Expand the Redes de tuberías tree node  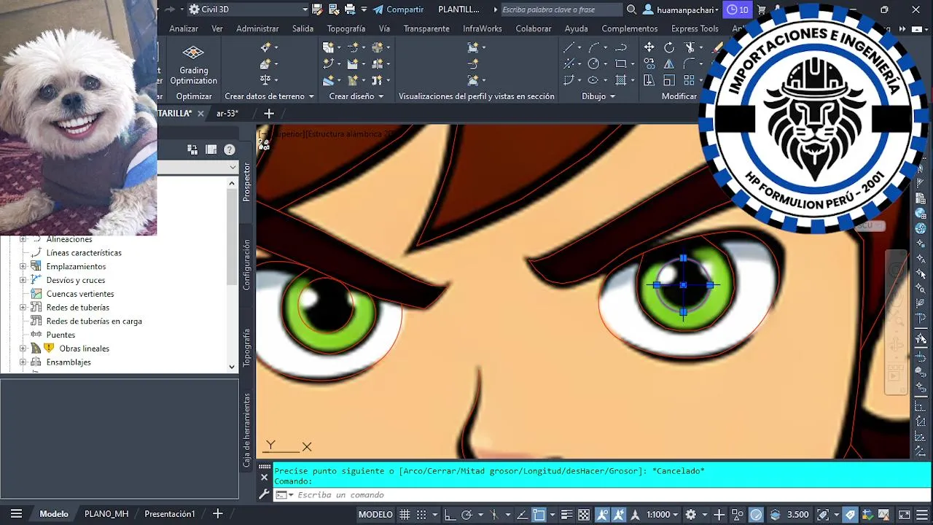pos(23,308)
